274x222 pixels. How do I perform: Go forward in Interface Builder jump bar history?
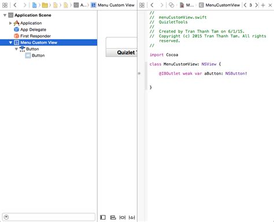(24, 5)
